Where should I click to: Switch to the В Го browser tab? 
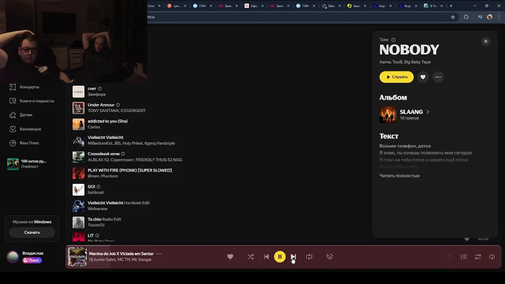[x=433, y=6]
